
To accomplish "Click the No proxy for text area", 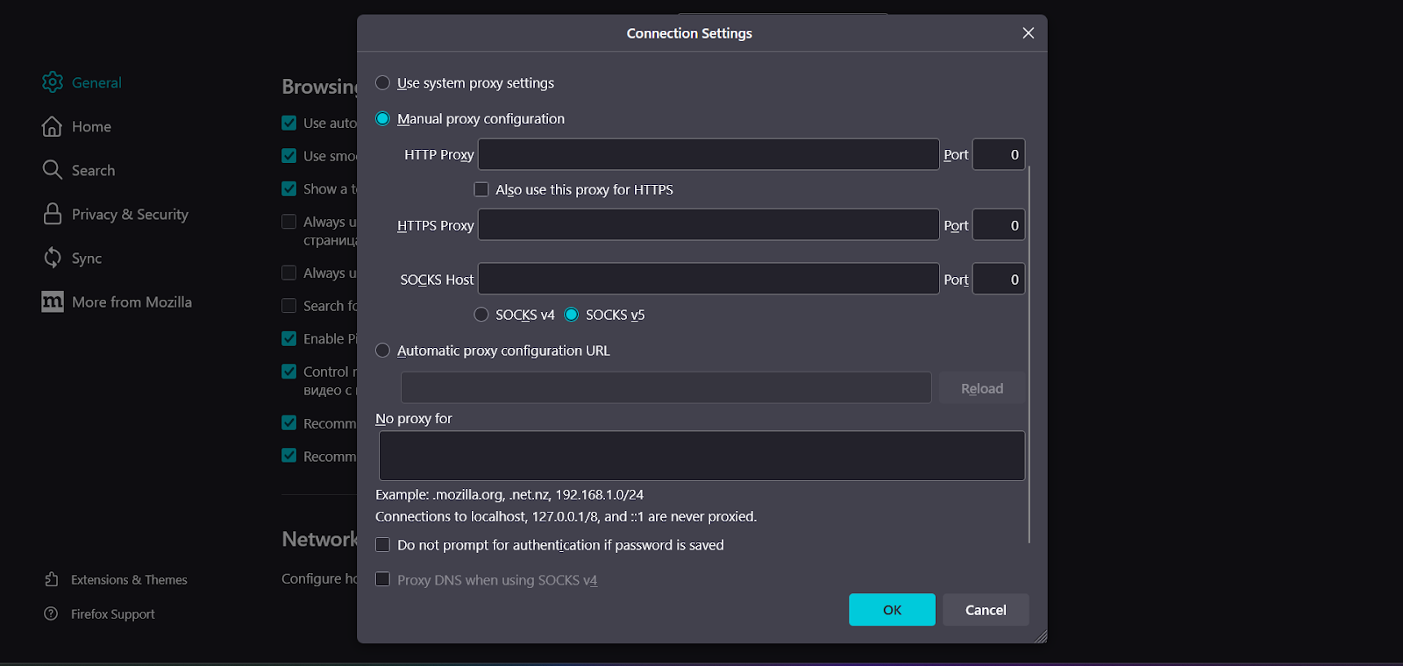I will point(701,456).
